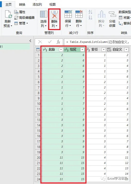Click the Replace Values (替换值) icon
This screenshot has height=184, width=131.
120,23
